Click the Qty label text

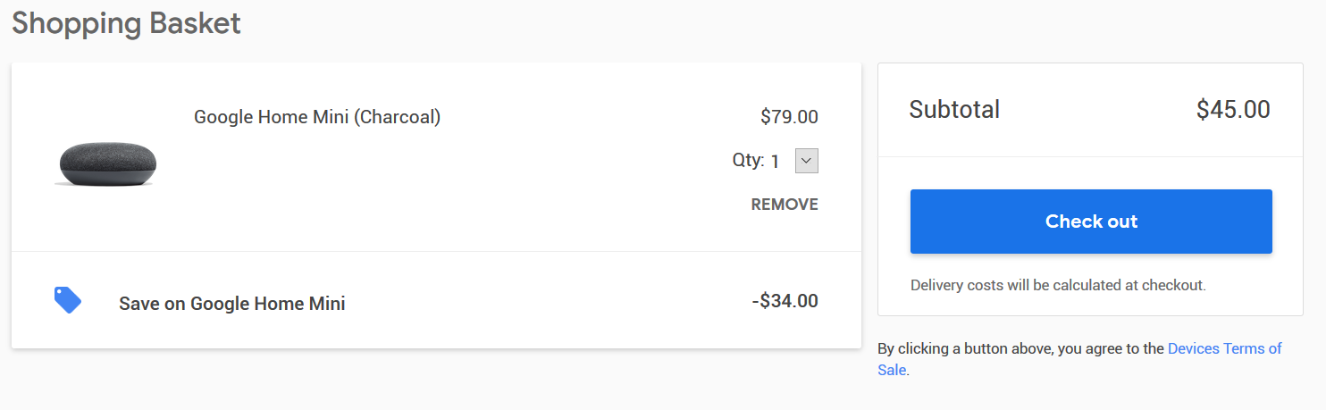point(748,161)
